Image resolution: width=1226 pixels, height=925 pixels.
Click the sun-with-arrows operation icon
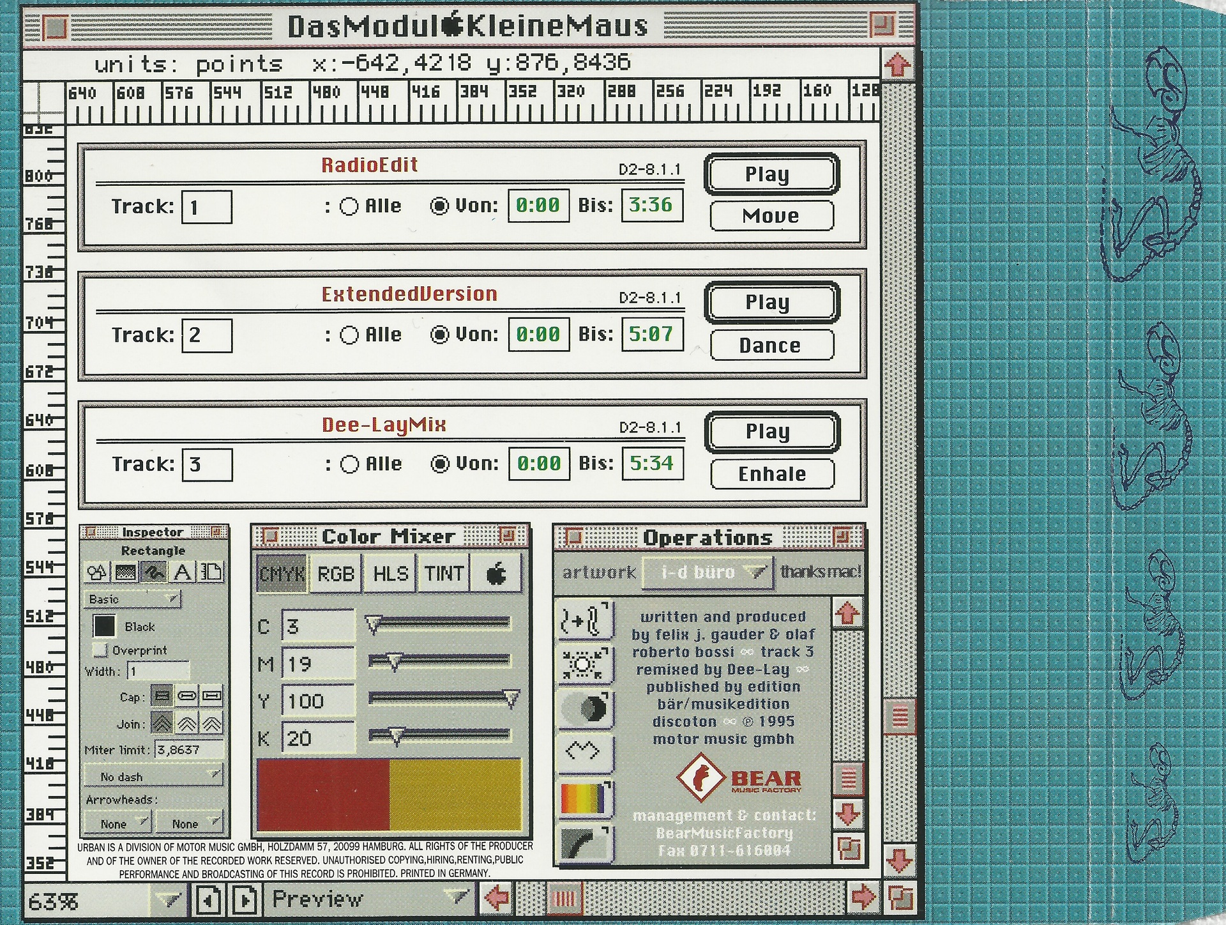click(x=585, y=664)
